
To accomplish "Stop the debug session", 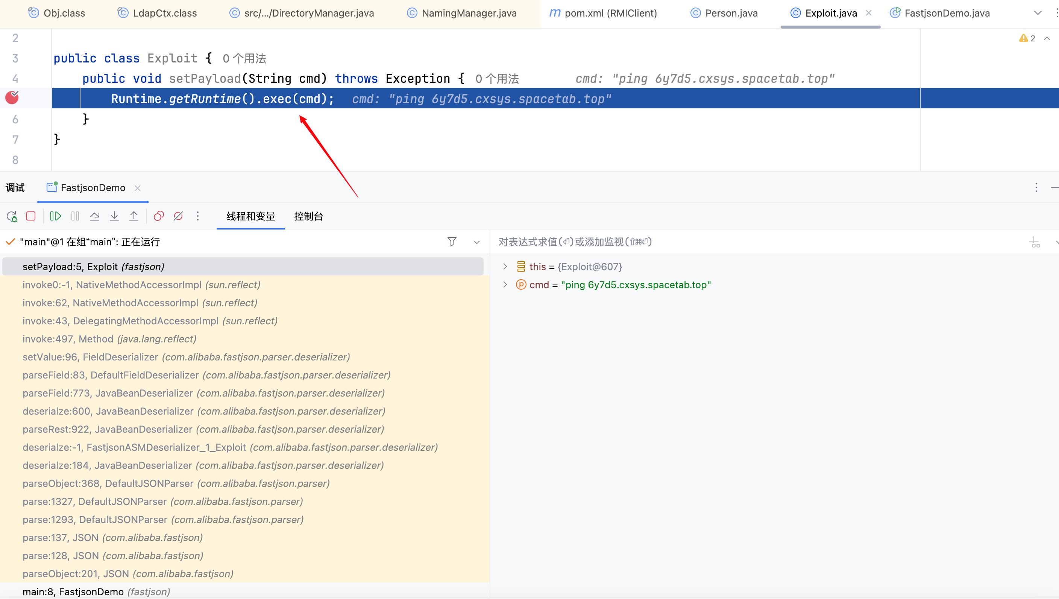I will click(x=31, y=216).
